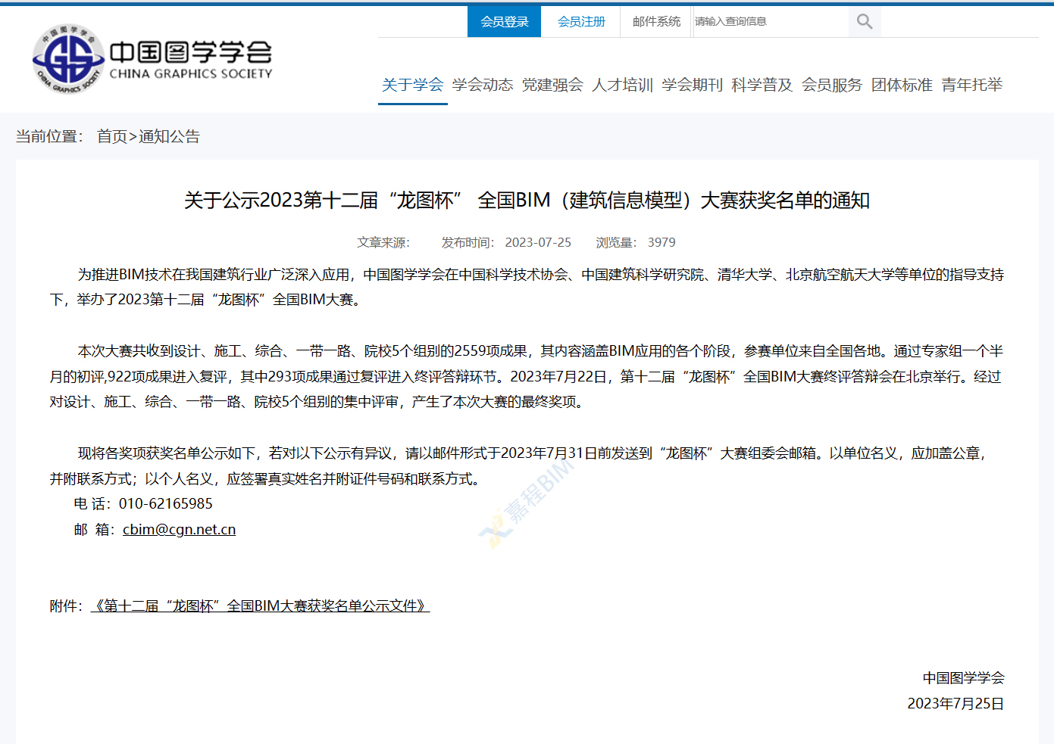Click the 当前位置 label
This screenshot has height=744, width=1054.
(x=50, y=136)
